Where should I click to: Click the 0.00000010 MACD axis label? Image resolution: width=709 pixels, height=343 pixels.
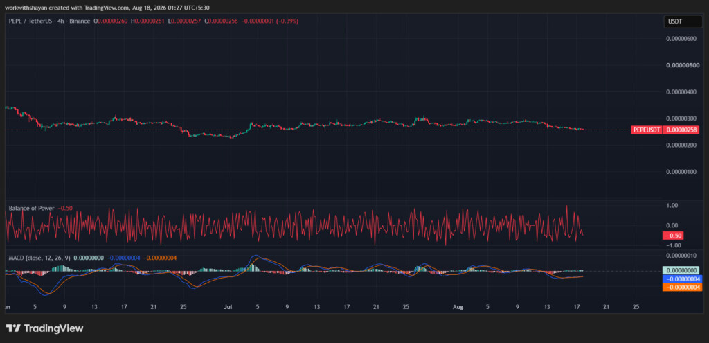coord(682,256)
